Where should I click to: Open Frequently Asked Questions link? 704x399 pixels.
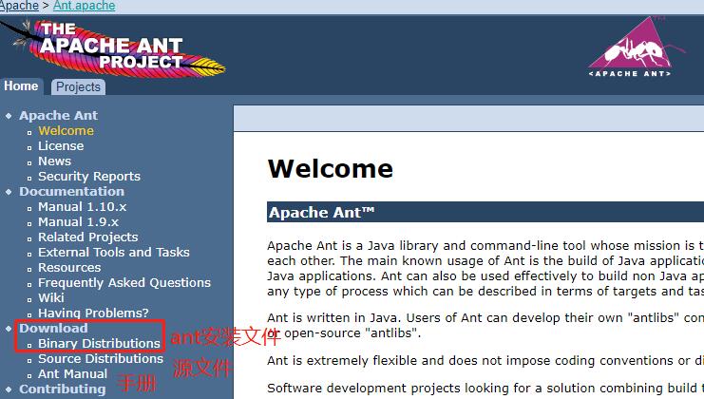tap(124, 283)
